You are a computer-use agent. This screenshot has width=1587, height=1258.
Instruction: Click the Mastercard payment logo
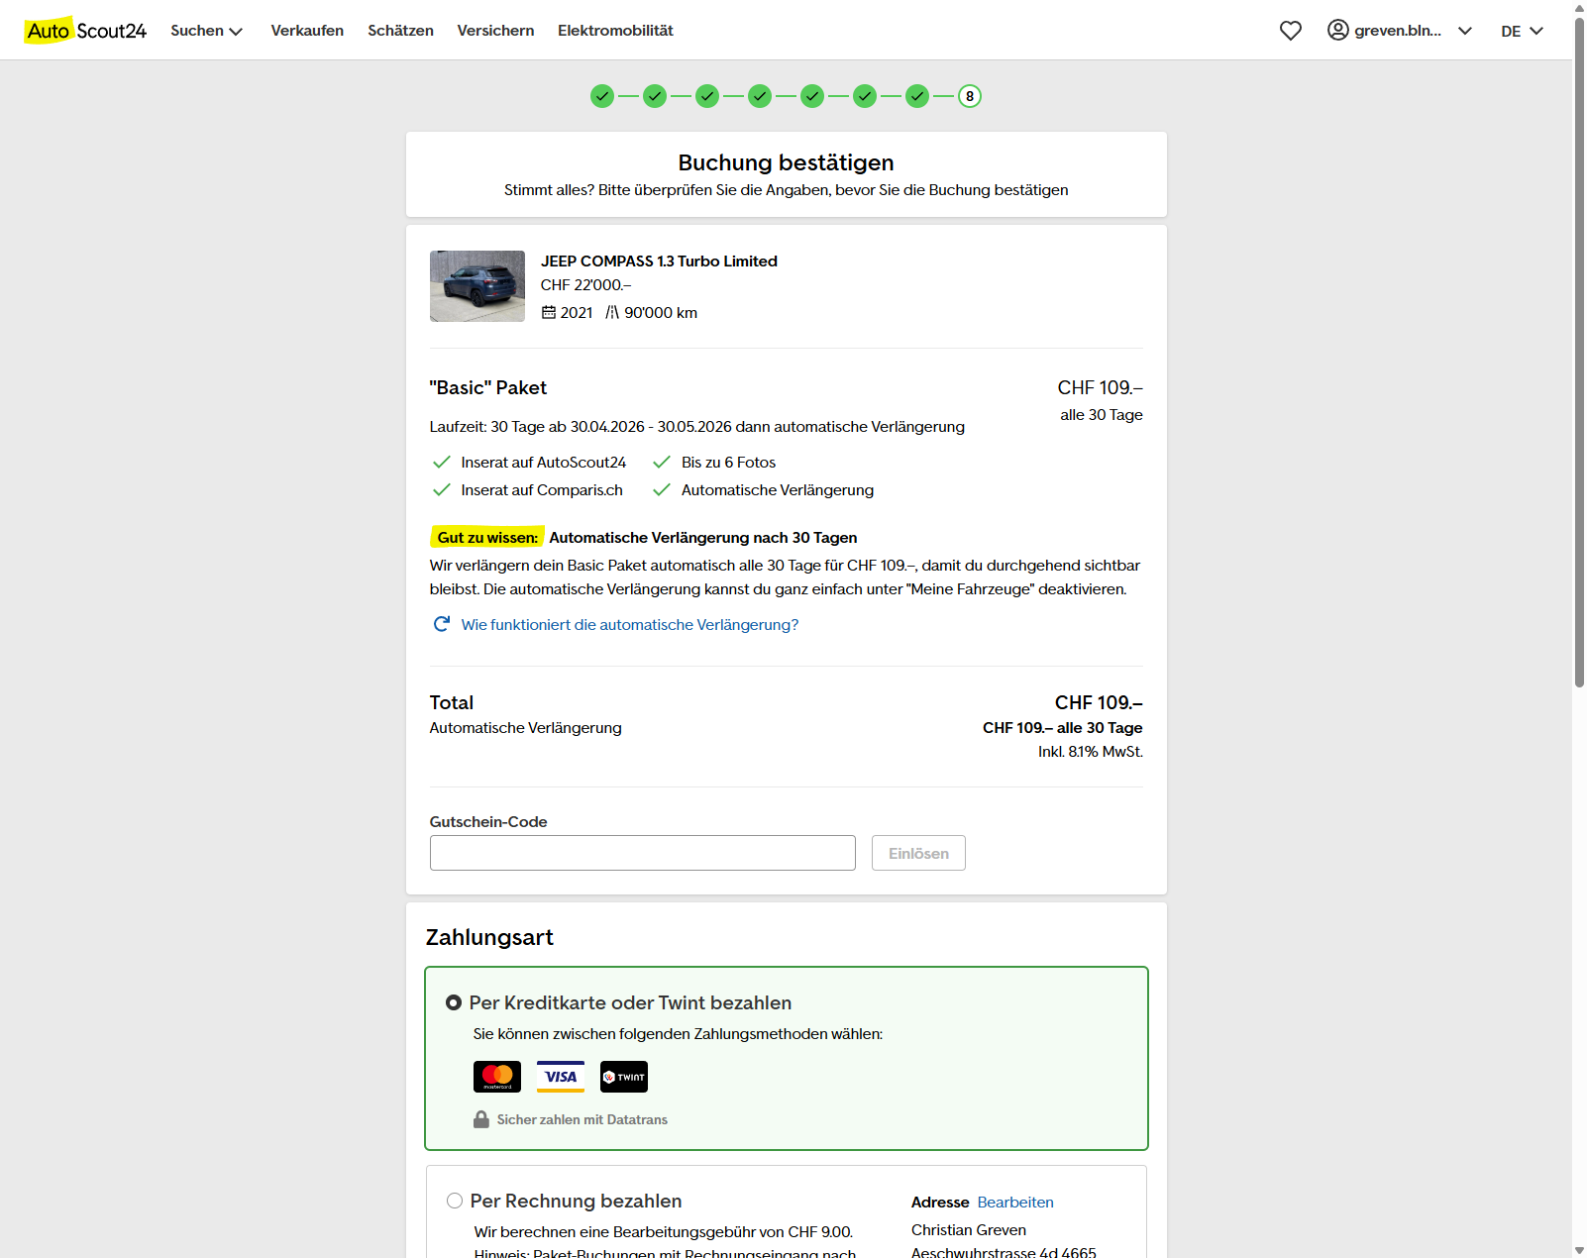(x=497, y=1077)
